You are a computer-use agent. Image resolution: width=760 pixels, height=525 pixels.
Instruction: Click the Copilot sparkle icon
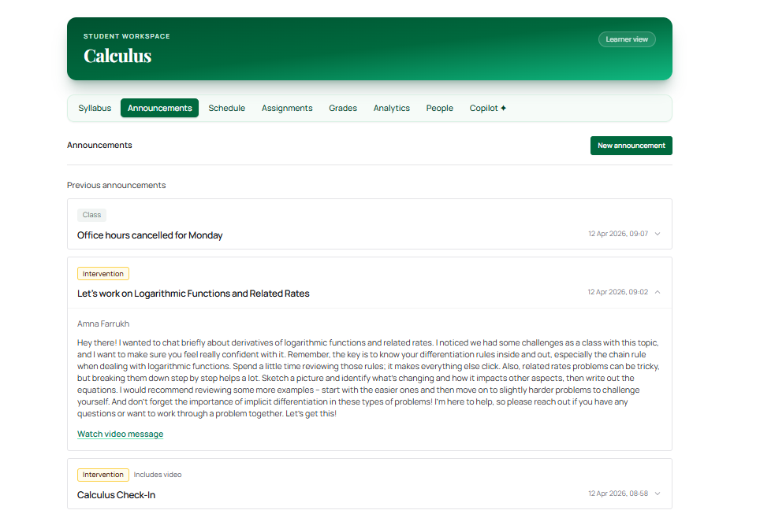(x=504, y=108)
